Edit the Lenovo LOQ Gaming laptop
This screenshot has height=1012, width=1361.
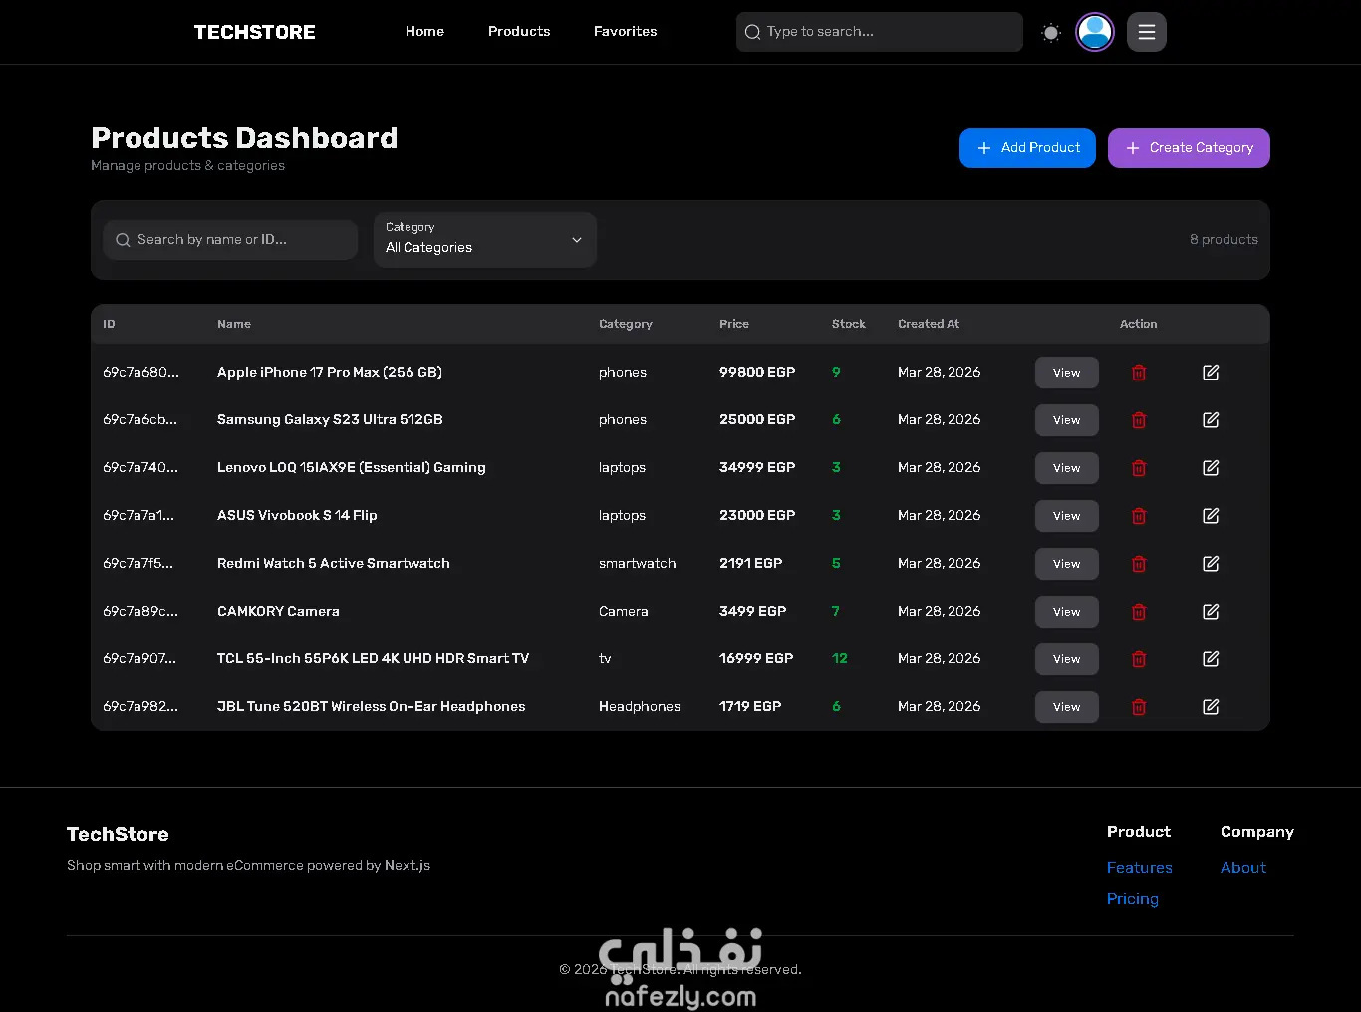[x=1211, y=468]
